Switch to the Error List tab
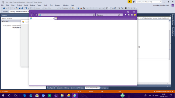The width and height of the screenshot is (175, 98). 104,88
